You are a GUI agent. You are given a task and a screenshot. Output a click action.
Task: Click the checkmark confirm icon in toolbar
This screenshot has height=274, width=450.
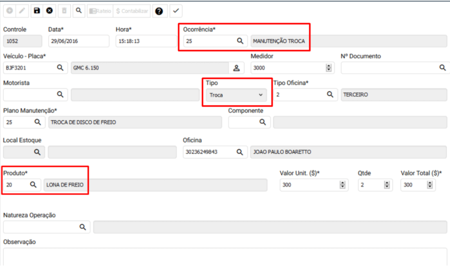point(176,11)
